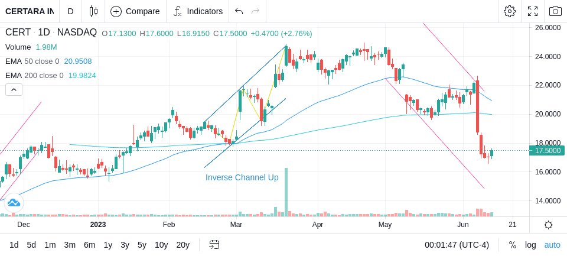Viewport: 567px width, 256px height.
Task: Redo the chart change
Action: tap(255, 11)
